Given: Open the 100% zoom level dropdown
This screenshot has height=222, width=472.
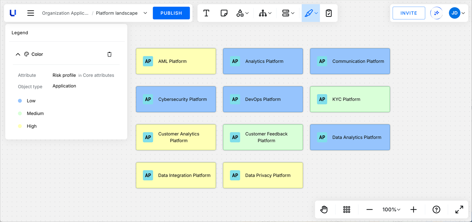Looking at the screenshot, I should click(x=391, y=210).
